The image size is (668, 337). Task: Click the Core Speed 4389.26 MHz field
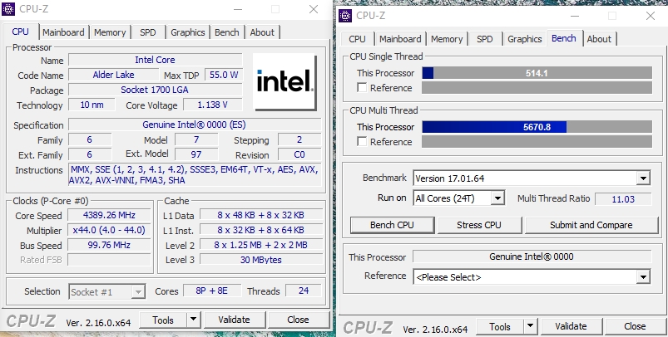tap(109, 215)
